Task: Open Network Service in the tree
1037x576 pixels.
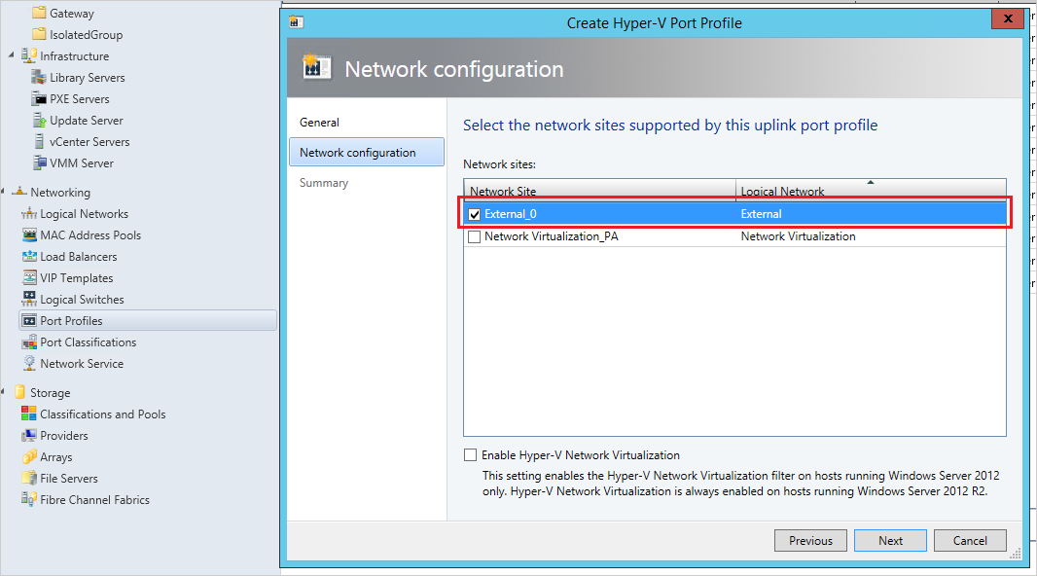Action: click(82, 363)
